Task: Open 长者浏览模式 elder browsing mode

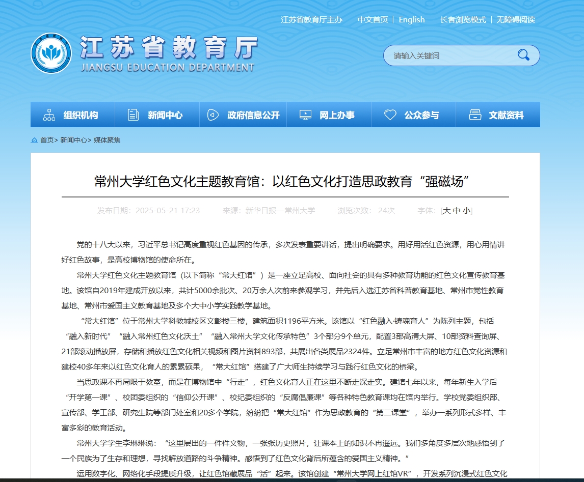Action: coord(463,19)
